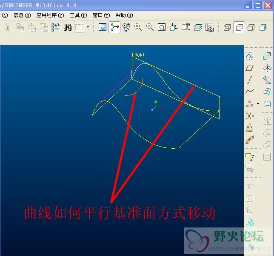Click the Rib tool icon
The width and height of the screenshot is (274, 256).
[x=249, y=210]
